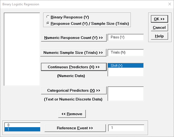Open Help for this dialog

(x=159, y=36)
